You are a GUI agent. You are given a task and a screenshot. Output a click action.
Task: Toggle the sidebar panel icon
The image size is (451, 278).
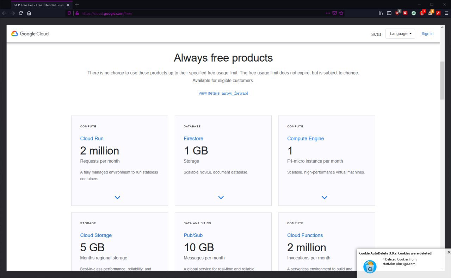pos(389,13)
